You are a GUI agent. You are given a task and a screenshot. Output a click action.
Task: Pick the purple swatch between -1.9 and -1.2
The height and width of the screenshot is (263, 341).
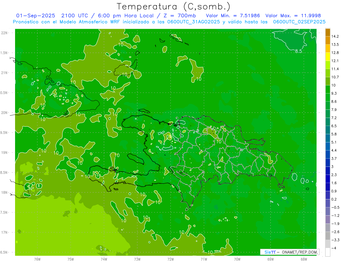tap(328, 220)
